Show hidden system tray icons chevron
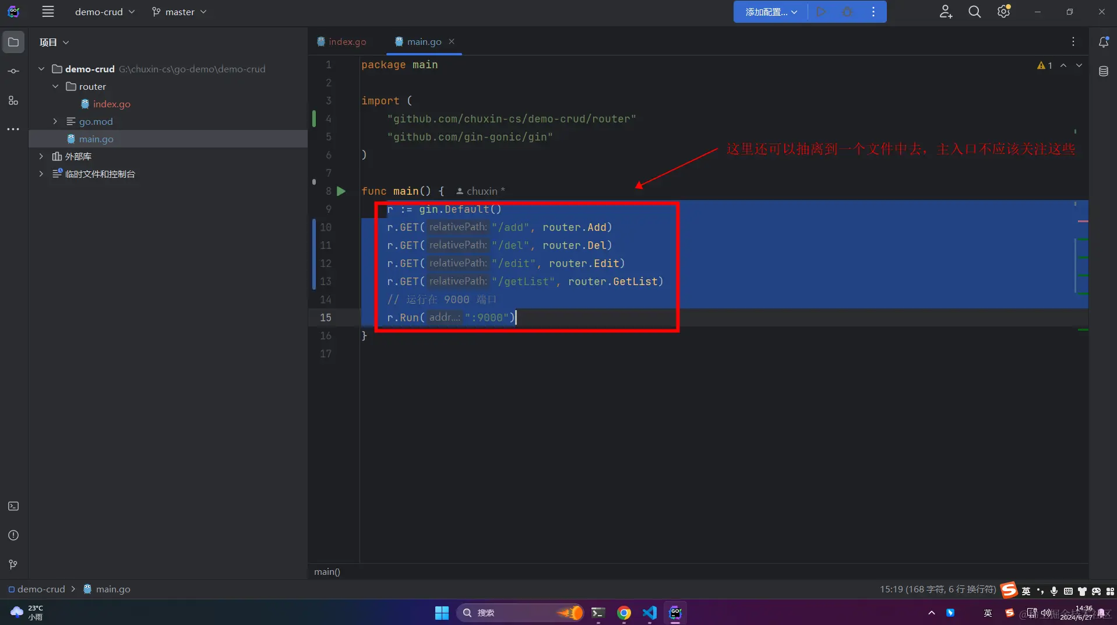Viewport: 1117px width, 625px height. tap(931, 613)
